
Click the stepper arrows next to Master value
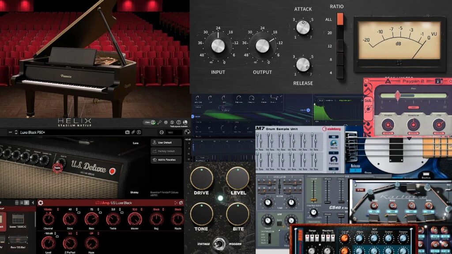coord(142,209)
